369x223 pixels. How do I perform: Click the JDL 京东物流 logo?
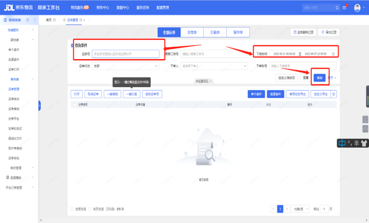coord(18,8)
